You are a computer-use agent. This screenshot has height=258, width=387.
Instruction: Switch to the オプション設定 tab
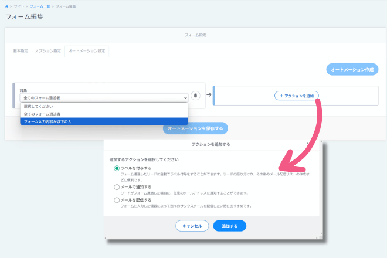click(x=49, y=51)
